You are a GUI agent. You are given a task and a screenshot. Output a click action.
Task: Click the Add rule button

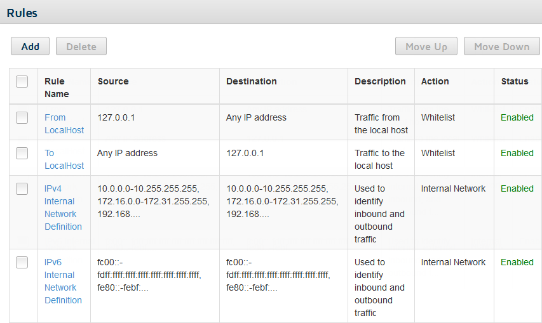click(x=30, y=46)
